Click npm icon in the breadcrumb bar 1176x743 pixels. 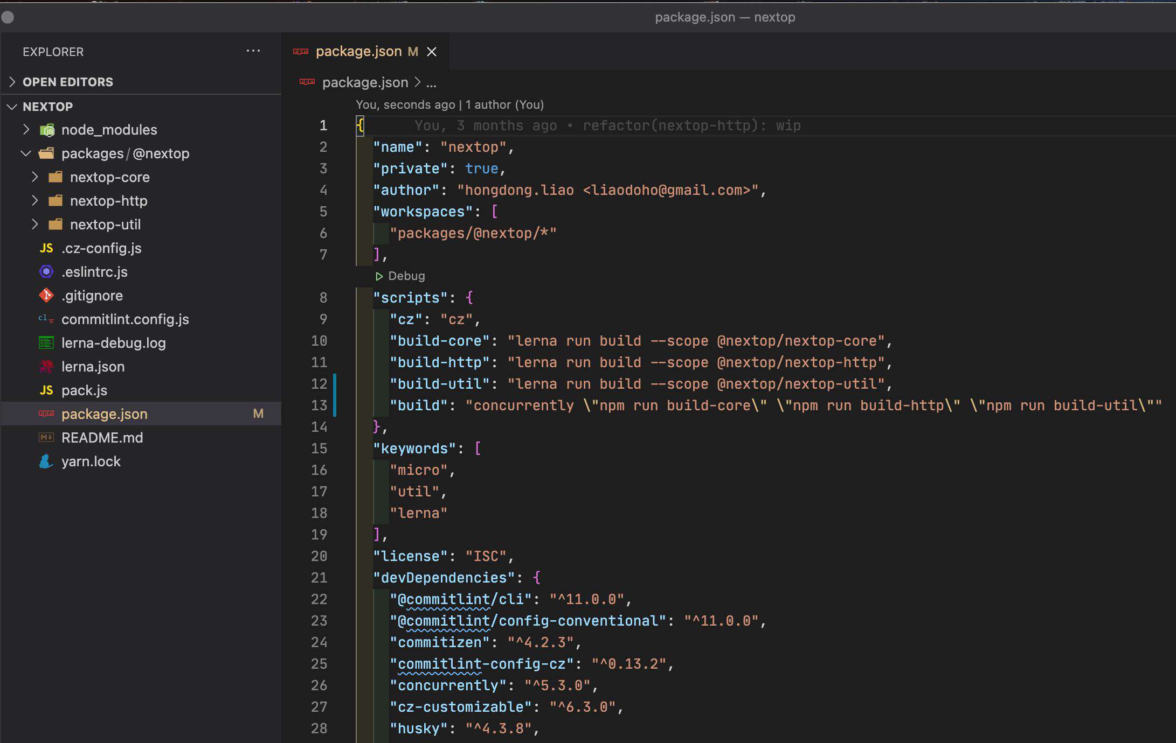(307, 82)
